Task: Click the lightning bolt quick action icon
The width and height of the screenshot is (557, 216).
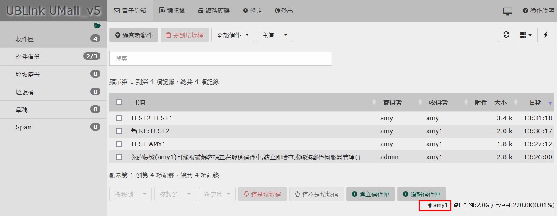Action: [546, 35]
